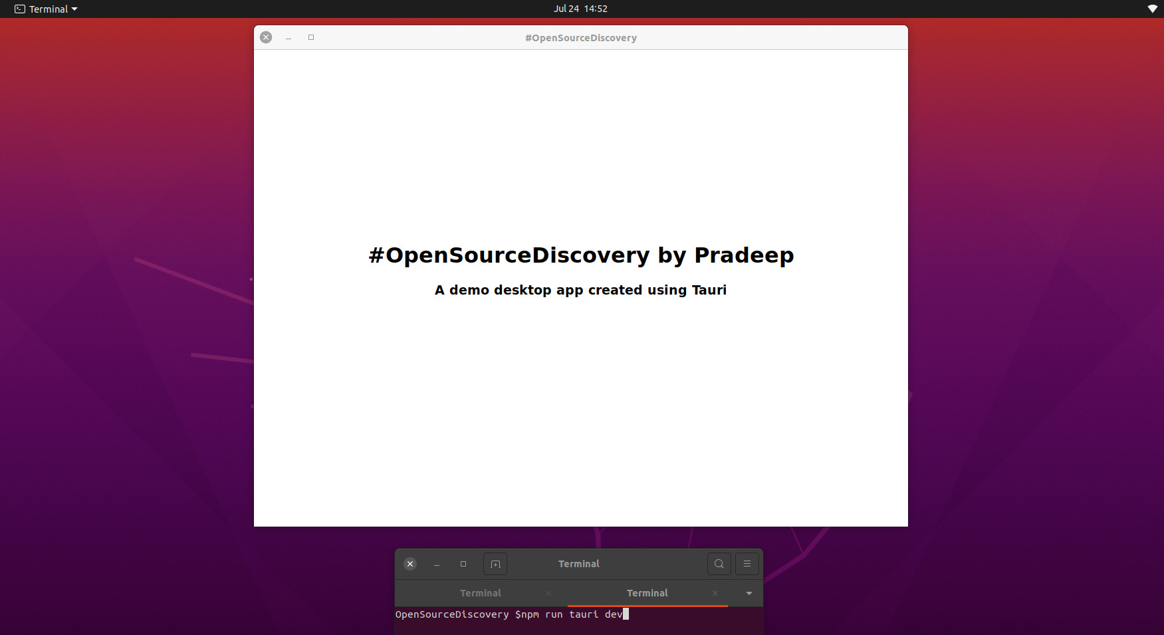Maximize the Terminal window
Image resolution: width=1164 pixels, height=635 pixels.
tap(463, 564)
